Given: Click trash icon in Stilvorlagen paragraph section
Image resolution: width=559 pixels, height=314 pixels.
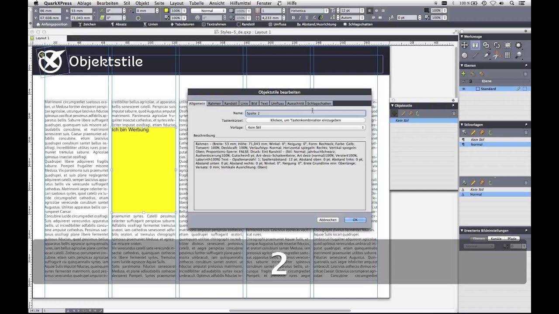Looking at the screenshot, I should (x=526, y=133).
